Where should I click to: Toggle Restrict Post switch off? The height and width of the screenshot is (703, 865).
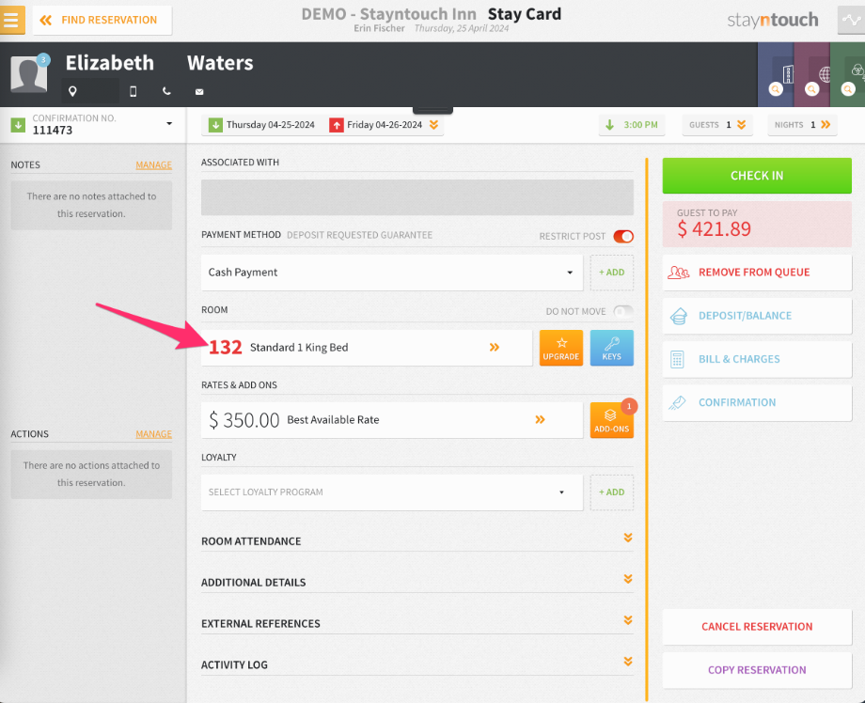click(623, 236)
